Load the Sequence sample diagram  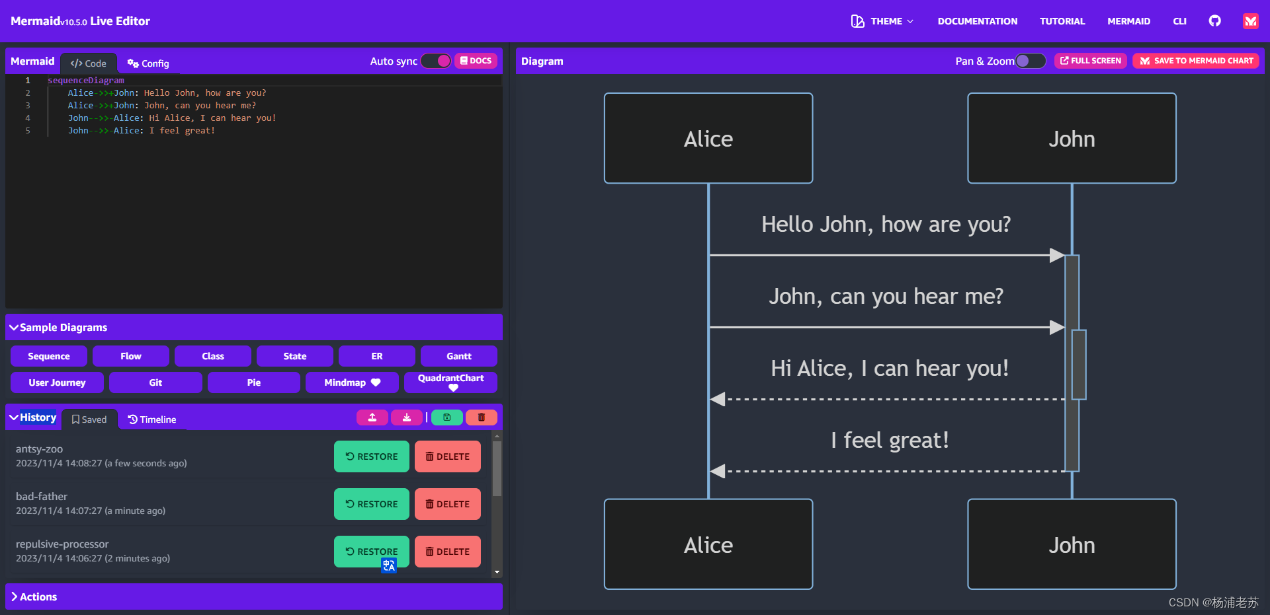point(49,356)
